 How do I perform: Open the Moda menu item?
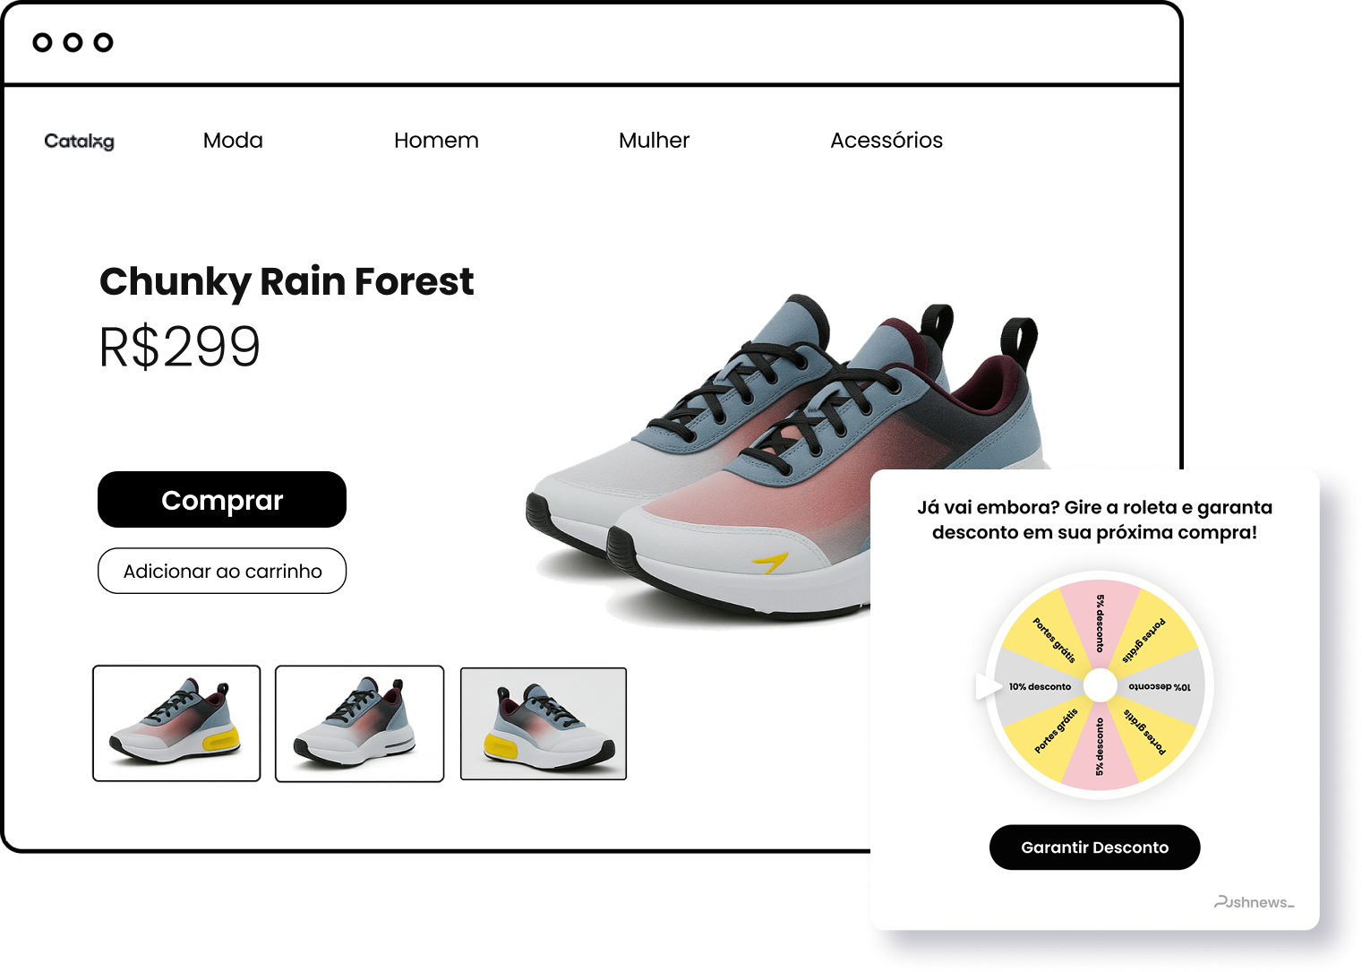(233, 141)
